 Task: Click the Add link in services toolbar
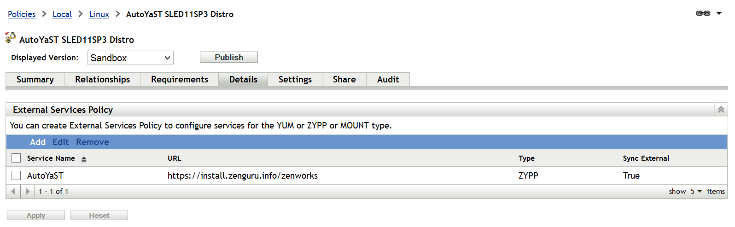click(38, 142)
